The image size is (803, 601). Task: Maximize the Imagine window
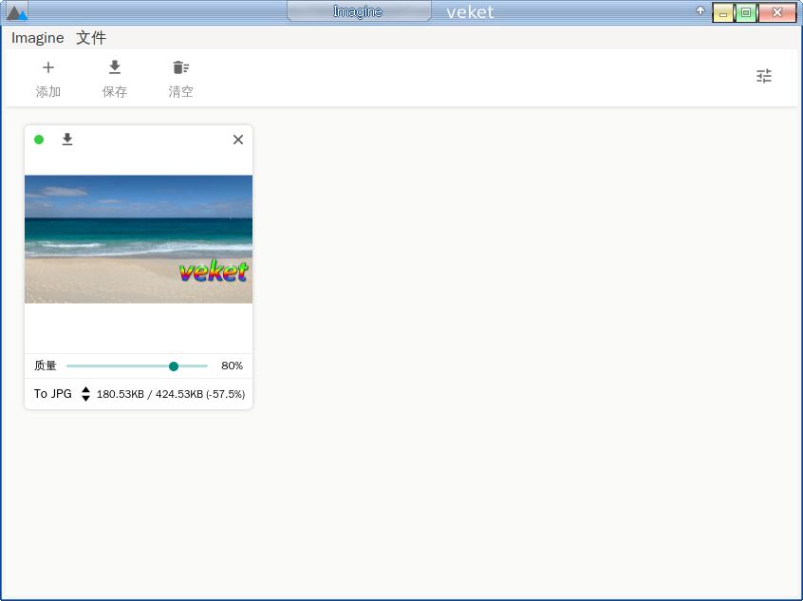[746, 12]
